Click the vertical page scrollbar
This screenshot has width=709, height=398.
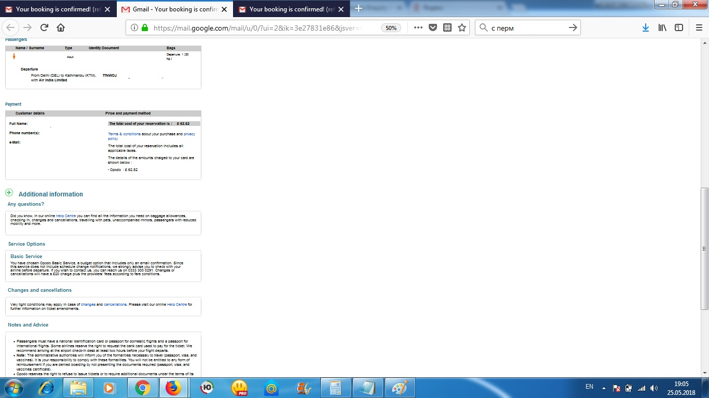pyautogui.click(x=704, y=249)
